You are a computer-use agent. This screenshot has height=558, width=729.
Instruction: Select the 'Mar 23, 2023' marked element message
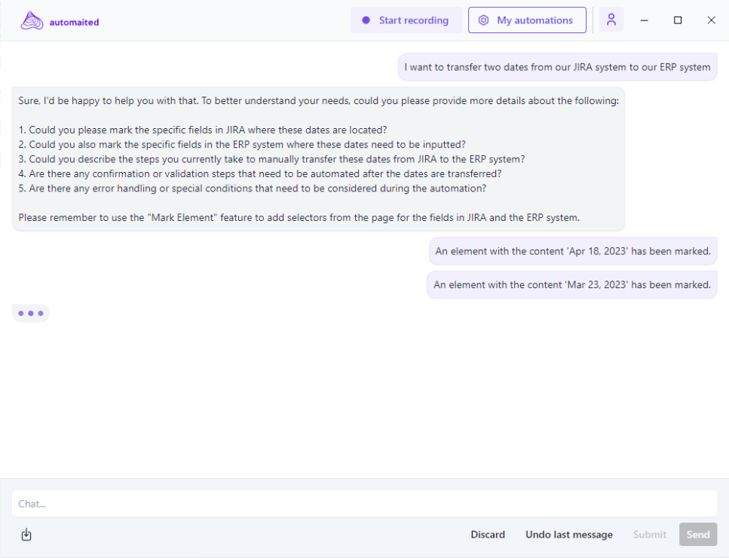click(x=572, y=285)
